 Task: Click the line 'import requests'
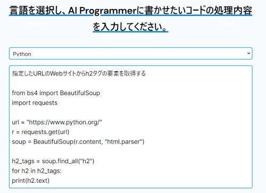35,103
